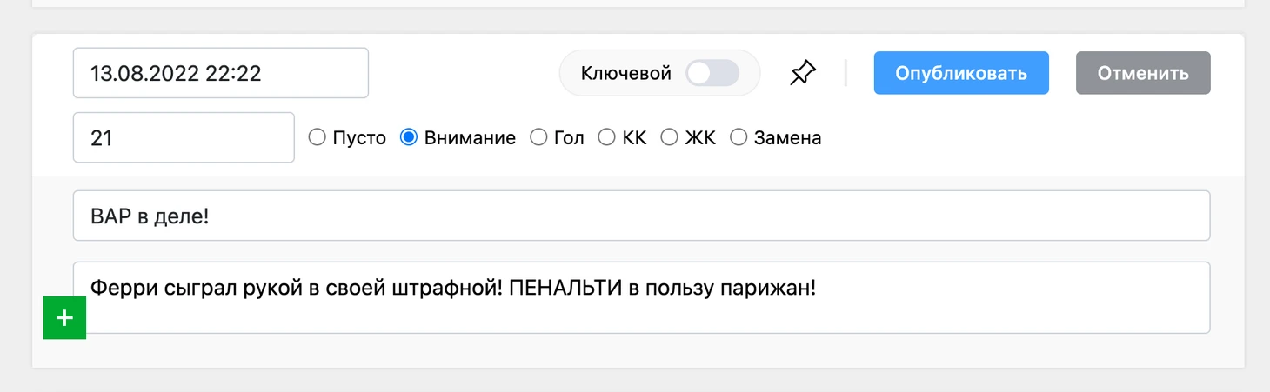Image resolution: width=1270 pixels, height=392 pixels.
Task: Click the minute field showing 21
Action: point(184,137)
